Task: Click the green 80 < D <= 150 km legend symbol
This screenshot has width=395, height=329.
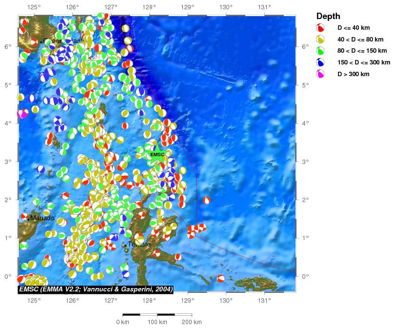Action: click(x=320, y=51)
